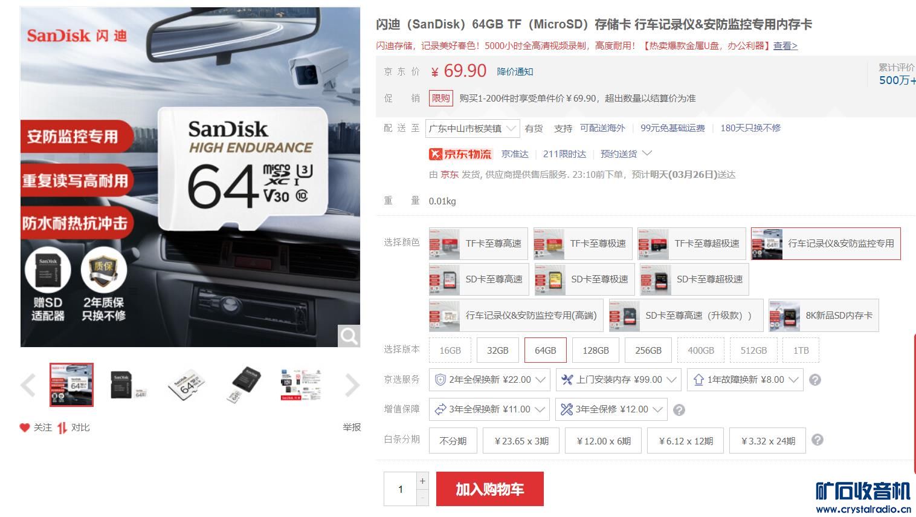916x517 pixels.
Task: Expand the 预约送货 chevron
Action: [647, 154]
